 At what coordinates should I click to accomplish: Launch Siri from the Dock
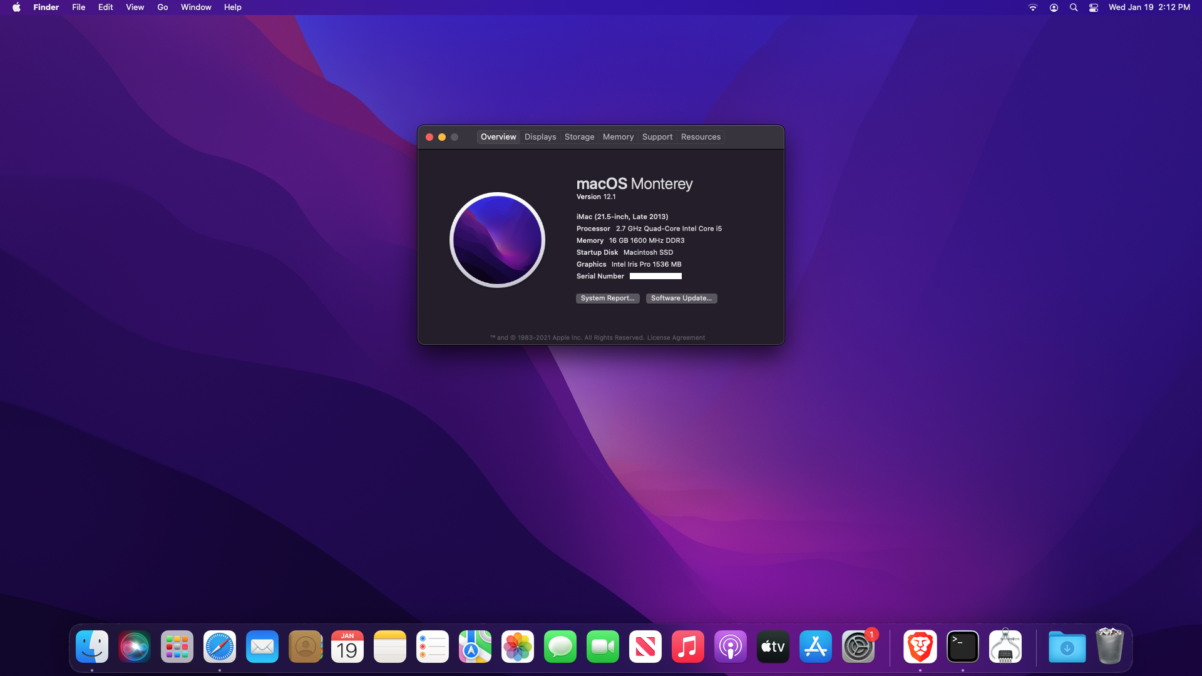(x=135, y=647)
